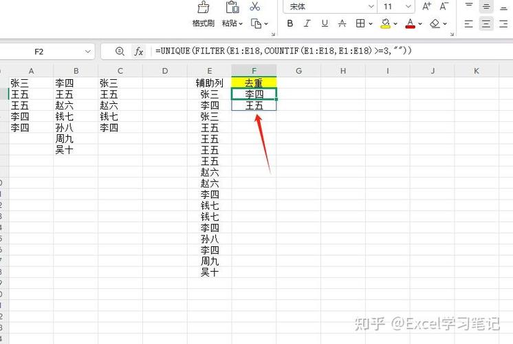The width and height of the screenshot is (513, 344).
Task: Select column I header
Action: pyautogui.click(x=388, y=71)
